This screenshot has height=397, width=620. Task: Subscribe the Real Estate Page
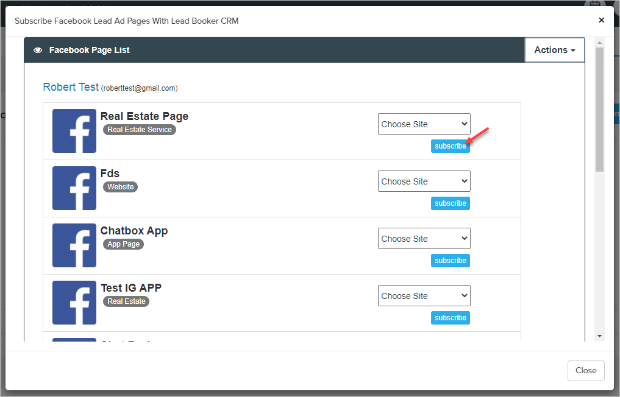451,146
